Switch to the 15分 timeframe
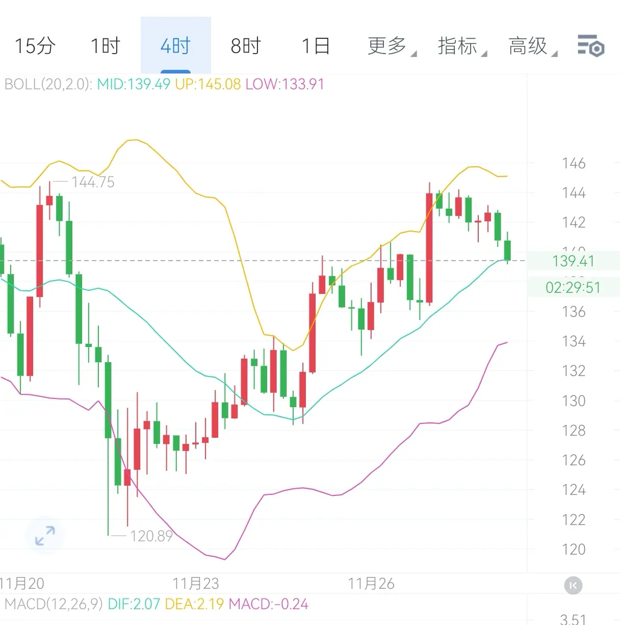This screenshot has width=620, height=625. point(35,46)
